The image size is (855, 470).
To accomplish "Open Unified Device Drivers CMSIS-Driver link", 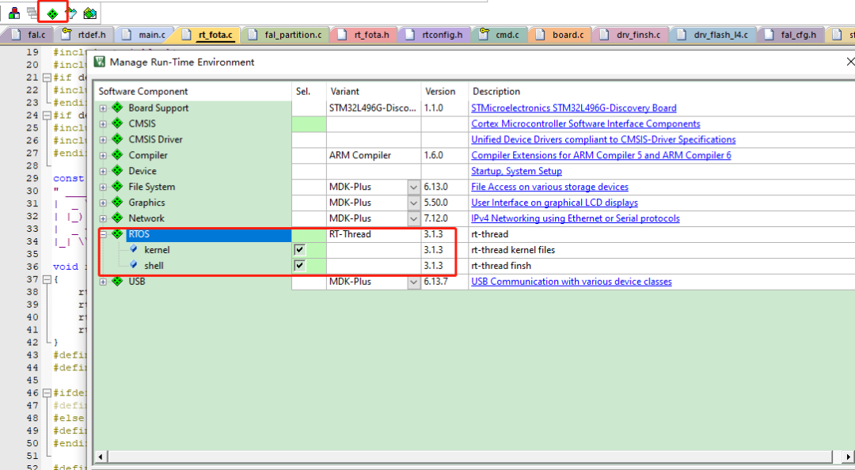I will (603, 139).
